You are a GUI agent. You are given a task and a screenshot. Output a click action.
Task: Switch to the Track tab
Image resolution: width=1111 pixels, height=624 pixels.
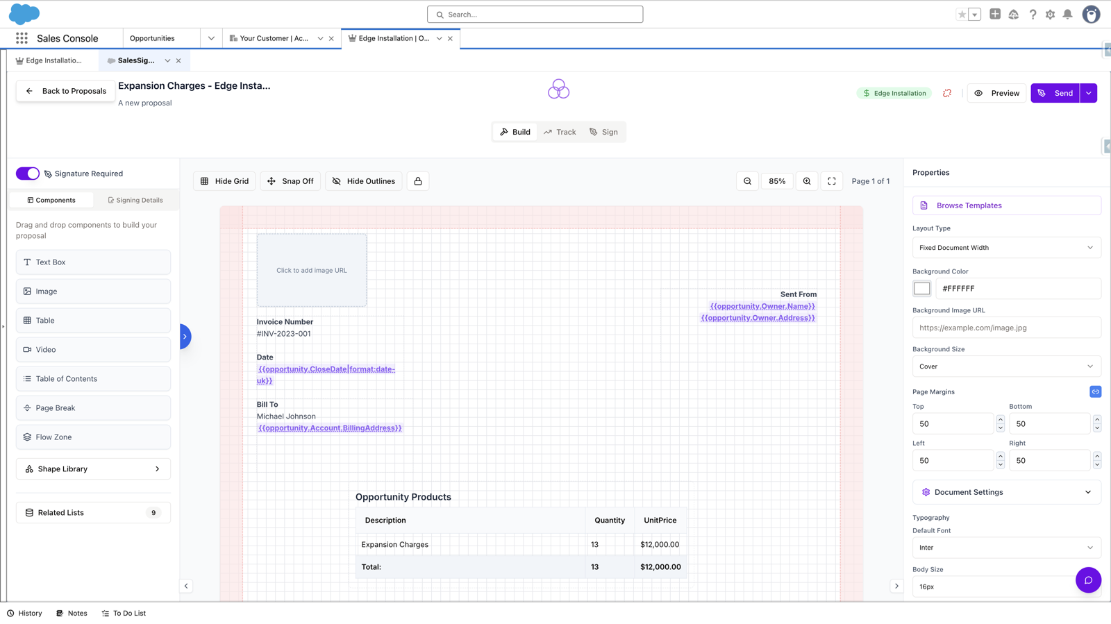point(560,132)
